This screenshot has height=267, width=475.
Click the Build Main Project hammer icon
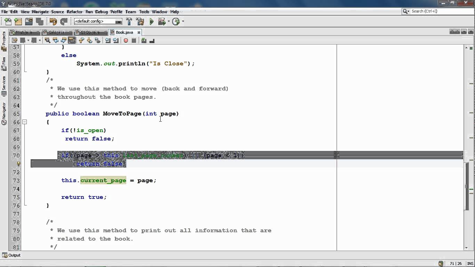point(129,22)
